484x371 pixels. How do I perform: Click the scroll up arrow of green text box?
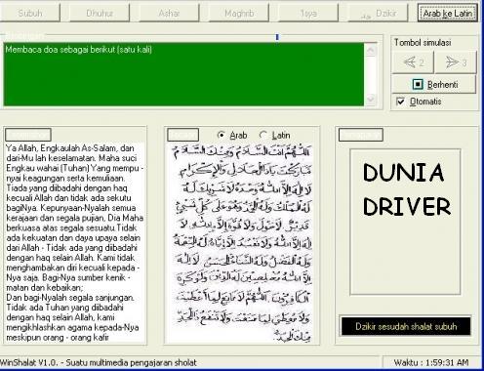point(371,50)
